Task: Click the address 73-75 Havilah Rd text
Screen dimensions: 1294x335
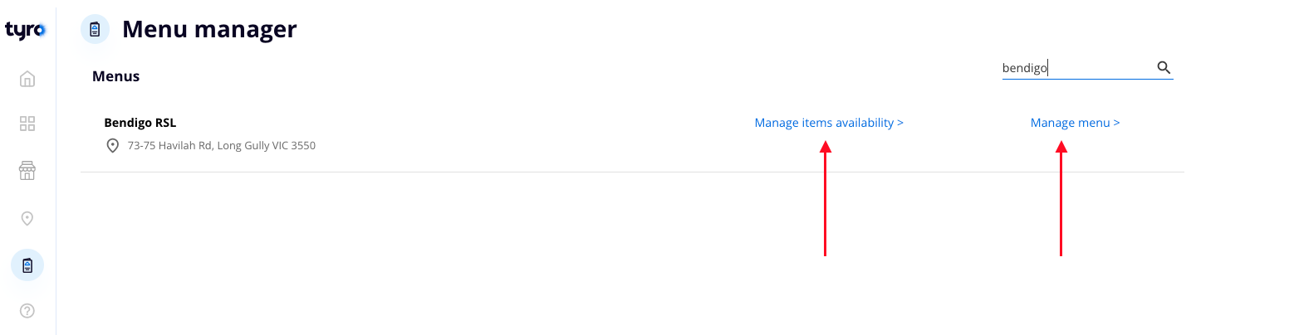Action: [x=221, y=146]
